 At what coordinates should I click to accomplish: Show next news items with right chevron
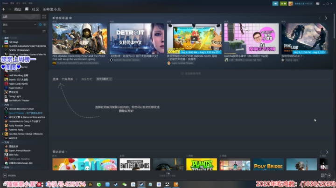click(326, 18)
